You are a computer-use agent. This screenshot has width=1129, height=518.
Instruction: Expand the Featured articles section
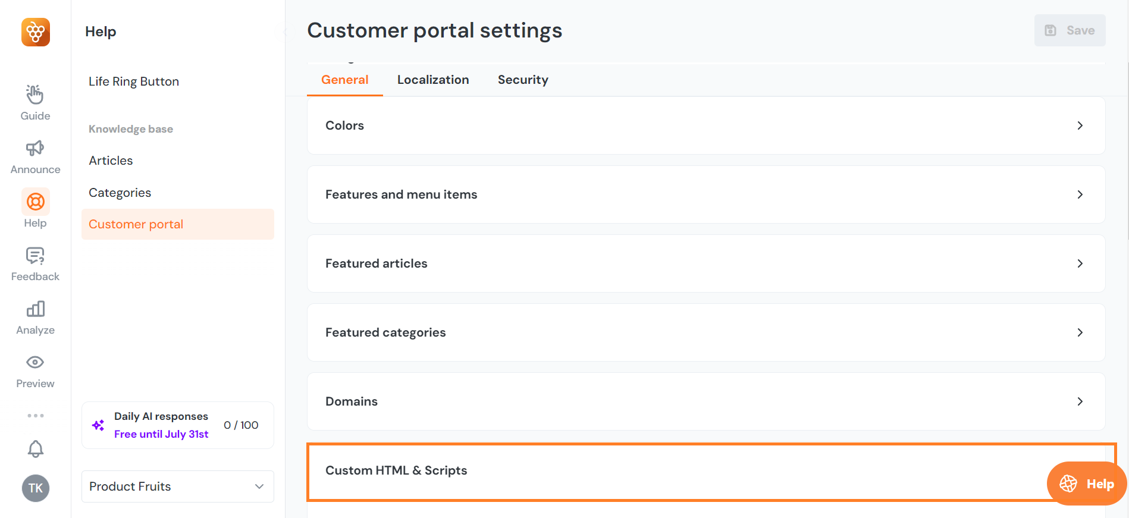(705, 263)
